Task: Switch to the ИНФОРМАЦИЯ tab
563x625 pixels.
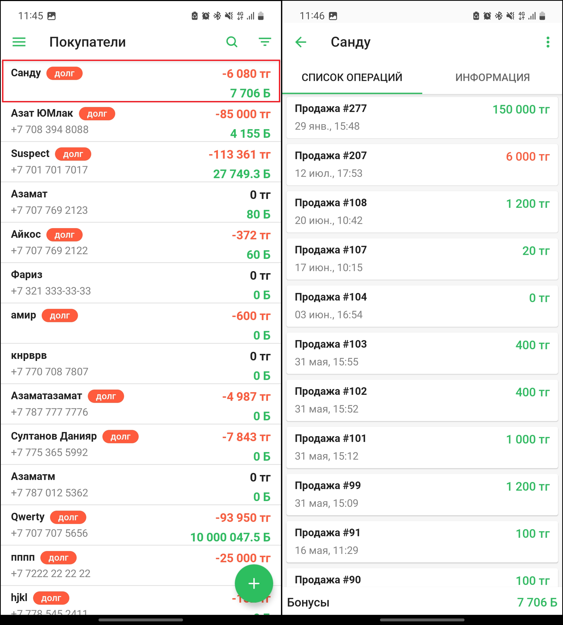Action: pos(492,77)
